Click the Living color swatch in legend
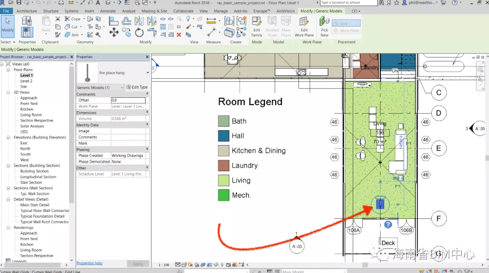The width and height of the screenshot is (489, 273). pyautogui.click(x=223, y=181)
